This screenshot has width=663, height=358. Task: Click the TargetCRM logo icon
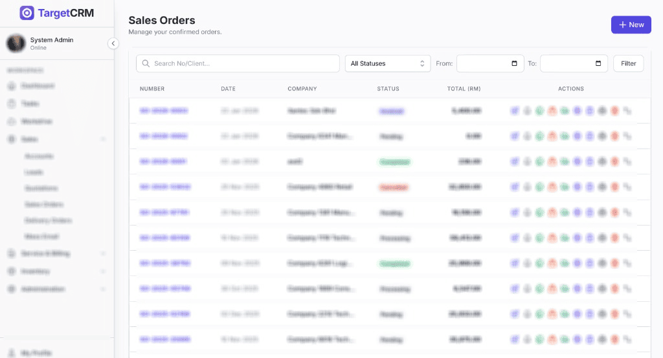[27, 13]
